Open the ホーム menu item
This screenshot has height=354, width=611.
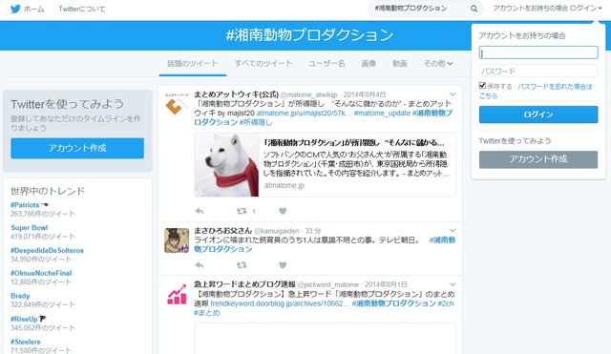click(34, 9)
